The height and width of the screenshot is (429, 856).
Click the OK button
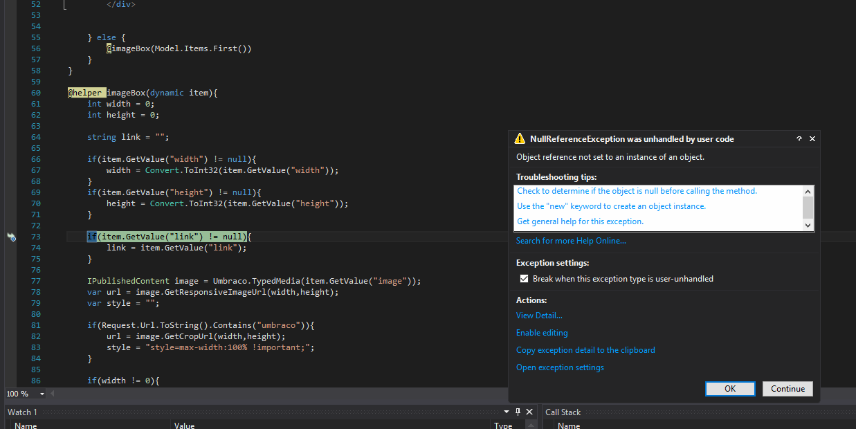pos(730,389)
